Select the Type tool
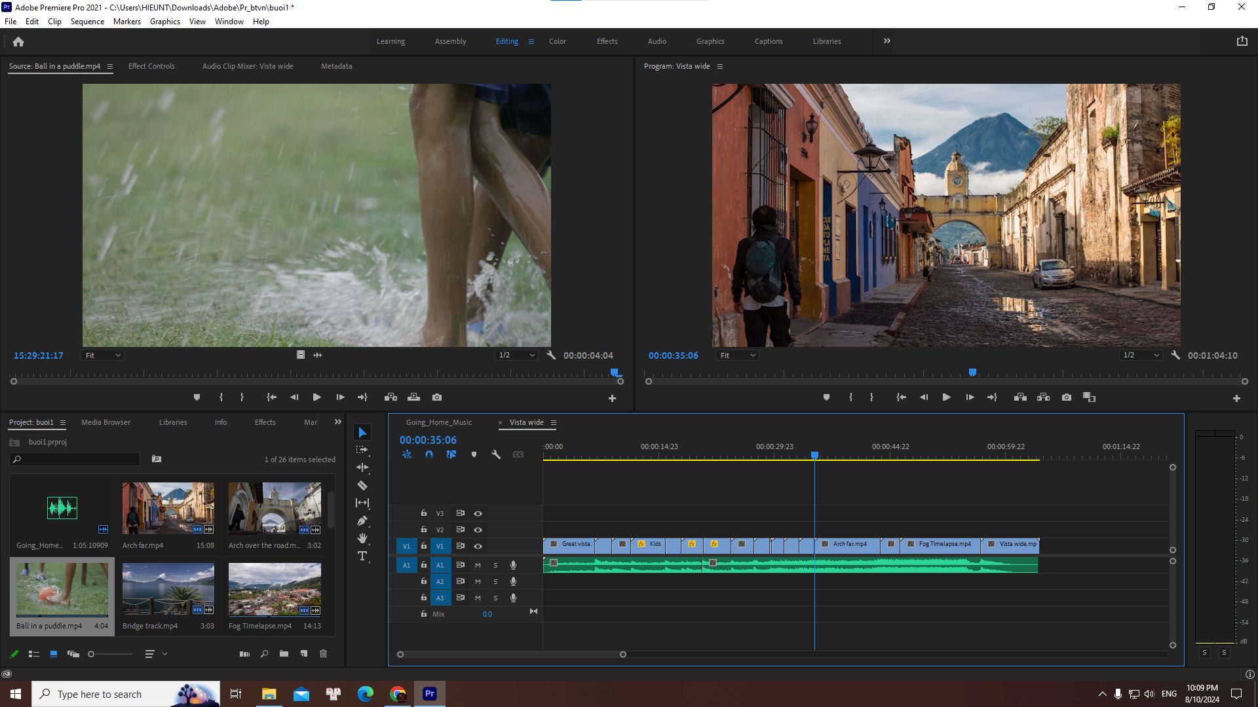 (x=362, y=556)
